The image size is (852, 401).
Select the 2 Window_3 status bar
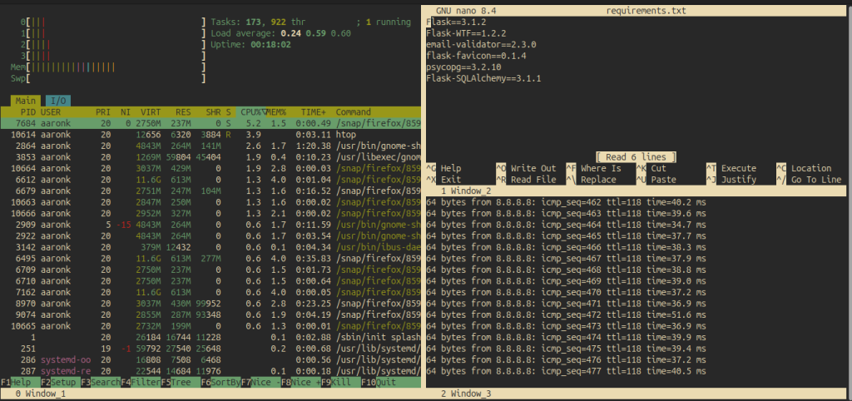(x=637, y=394)
